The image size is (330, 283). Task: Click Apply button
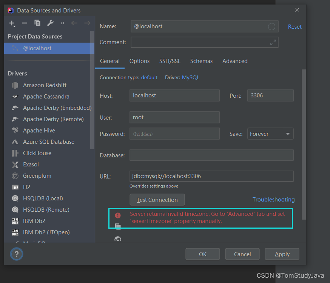(282, 254)
